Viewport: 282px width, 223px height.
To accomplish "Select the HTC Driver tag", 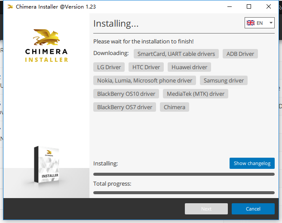I will (x=146, y=67).
